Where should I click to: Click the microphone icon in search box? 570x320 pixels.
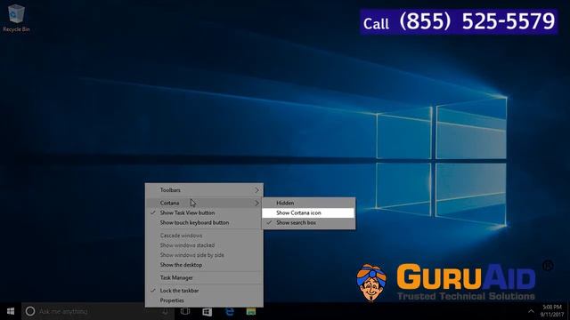point(165,311)
